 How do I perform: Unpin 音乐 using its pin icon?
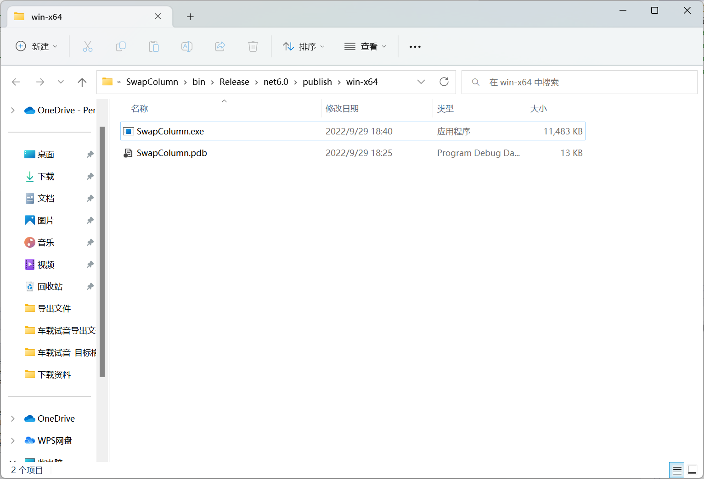pos(90,243)
